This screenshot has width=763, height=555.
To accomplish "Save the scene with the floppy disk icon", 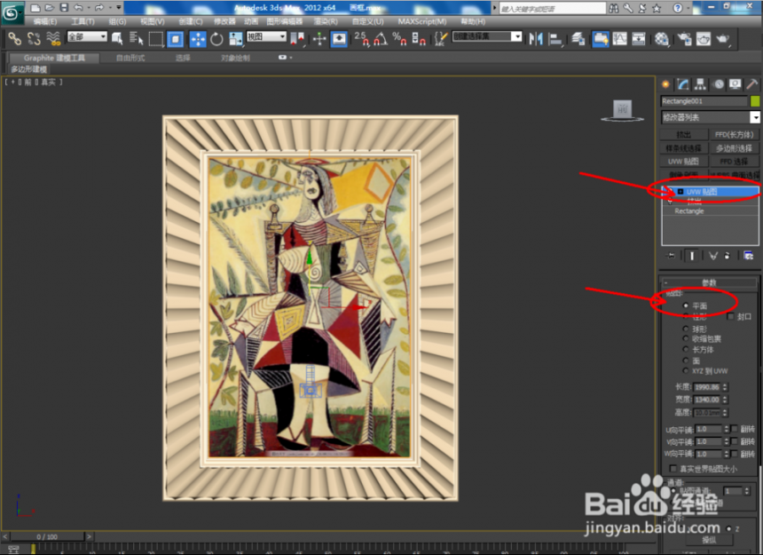I will click(64, 7).
